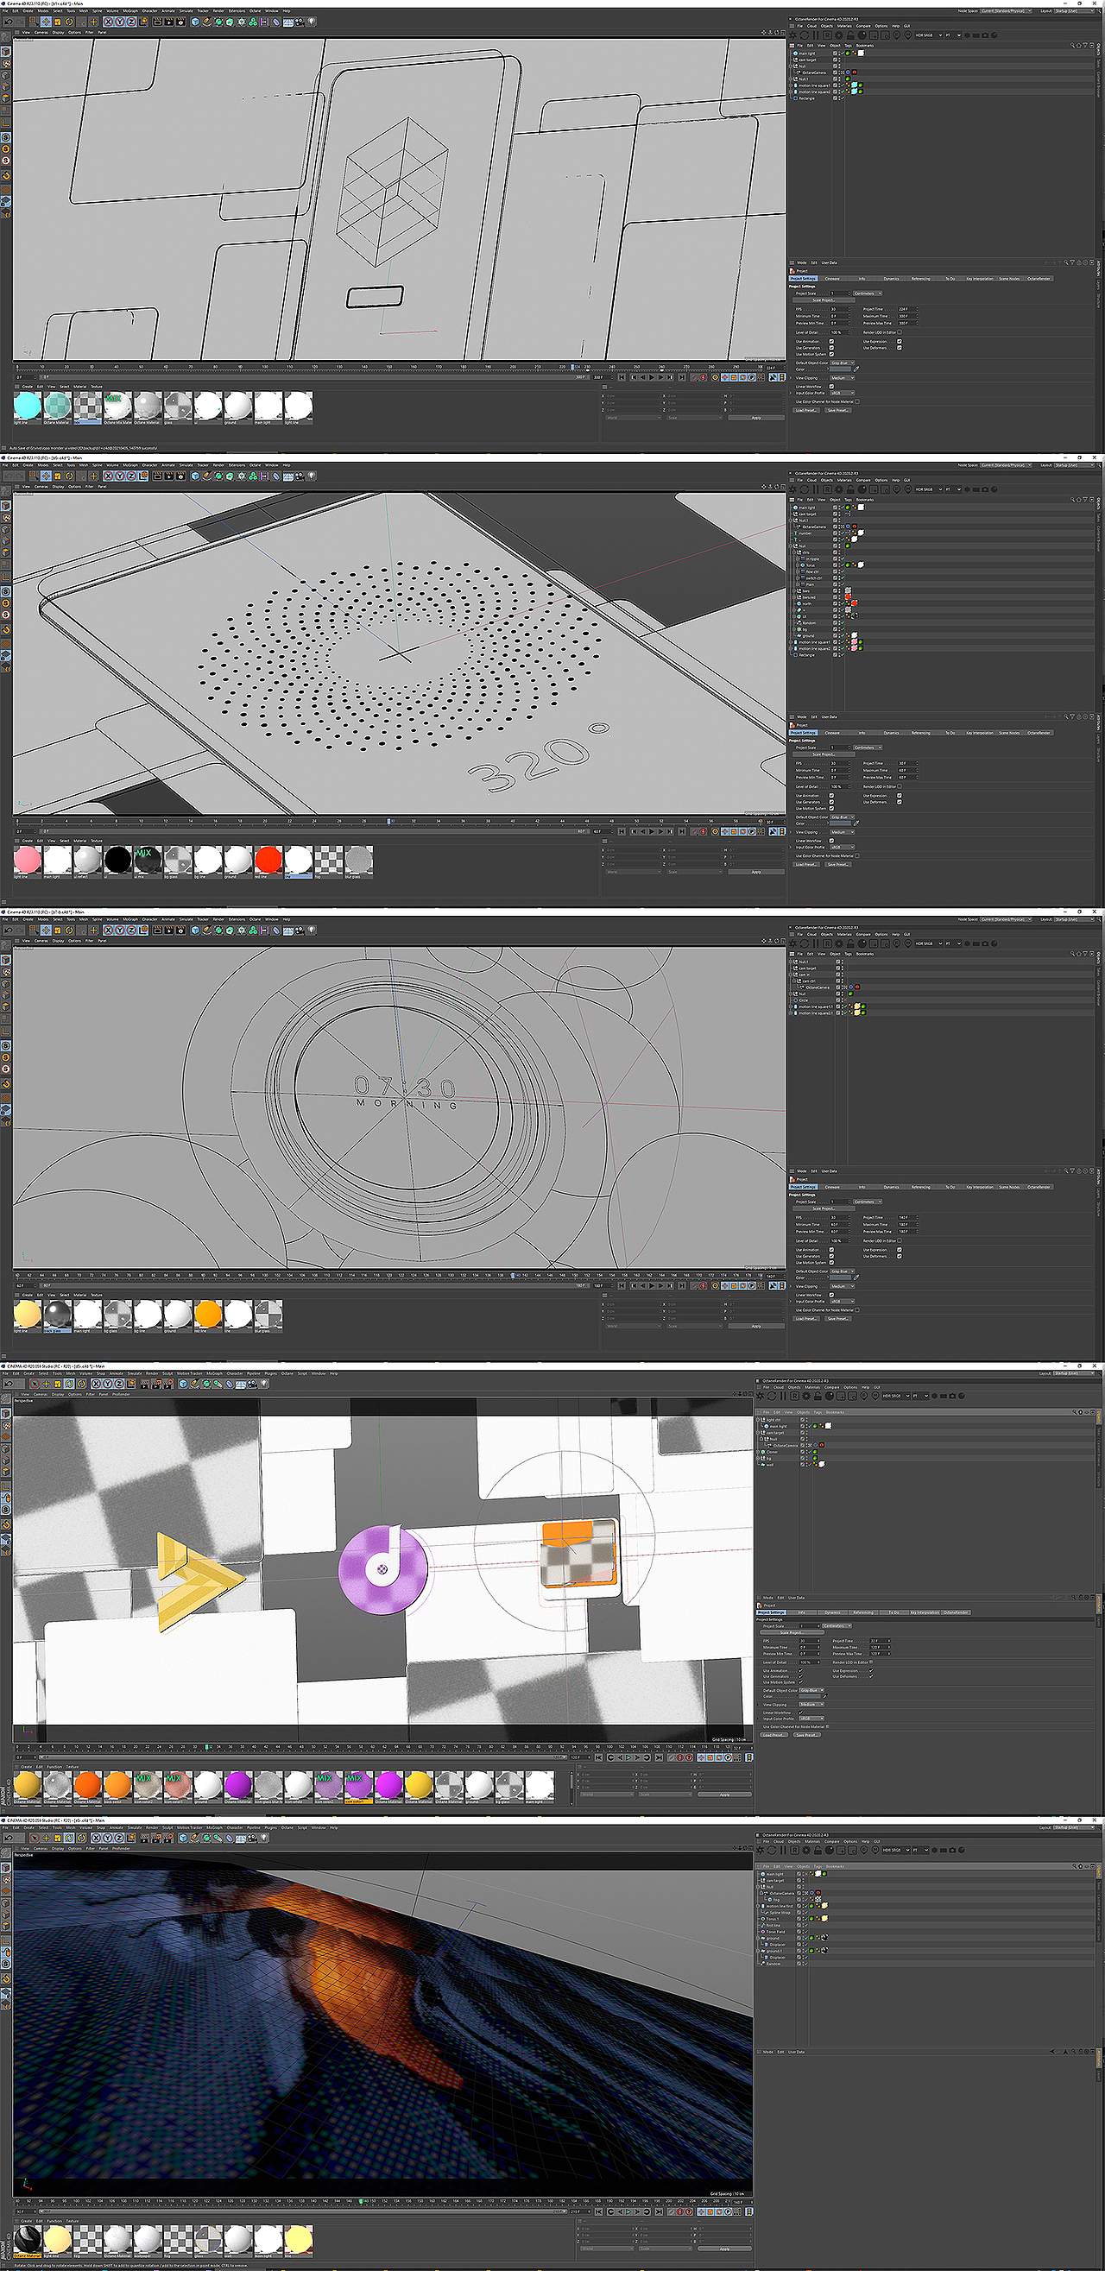Expand the Input Color Profile arrow in cube window

point(790,394)
